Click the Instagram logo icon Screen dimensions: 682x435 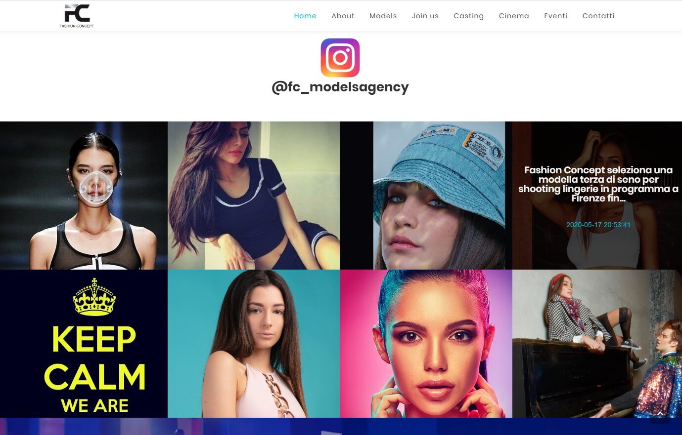point(340,58)
